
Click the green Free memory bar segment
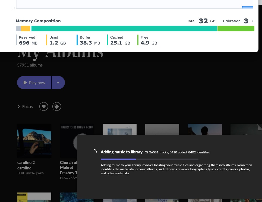click(x=236, y=29)
